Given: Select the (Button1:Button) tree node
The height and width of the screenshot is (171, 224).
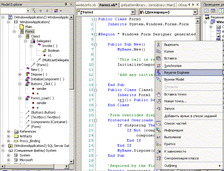Looking at the screenshot, I should point(43,112).
